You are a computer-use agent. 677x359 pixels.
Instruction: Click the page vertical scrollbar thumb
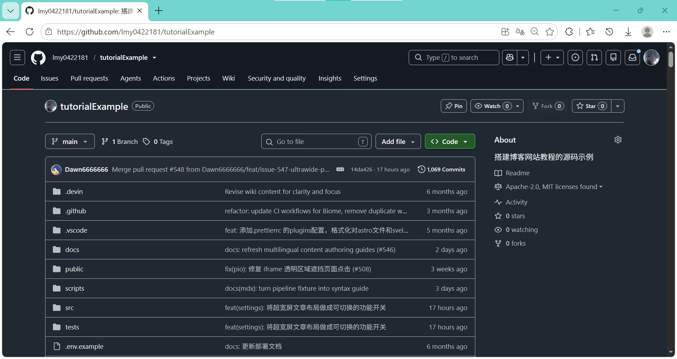coord(671,59)
